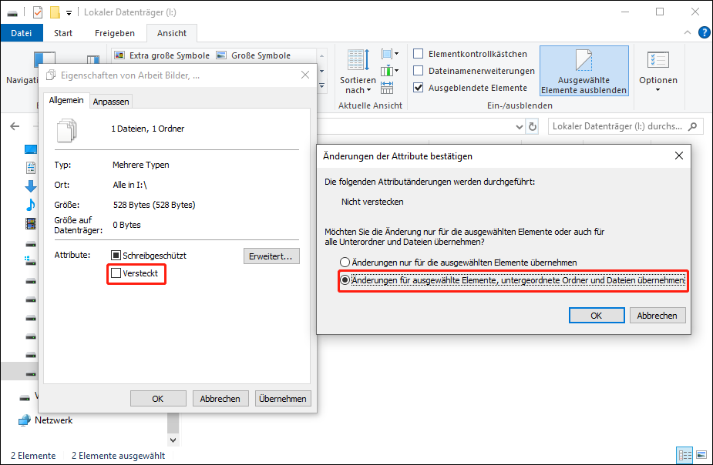Switch to large thumbnails via status bar icon
The image size is (713, 465).
pos(701,454)
